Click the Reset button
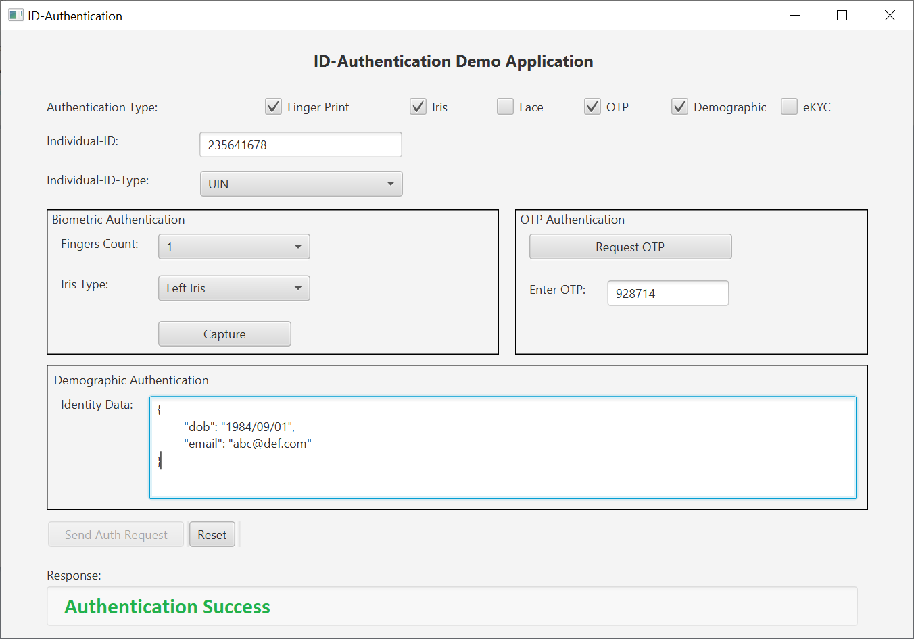The width and height of the screenshot is (914, 639). coord(212,534)
